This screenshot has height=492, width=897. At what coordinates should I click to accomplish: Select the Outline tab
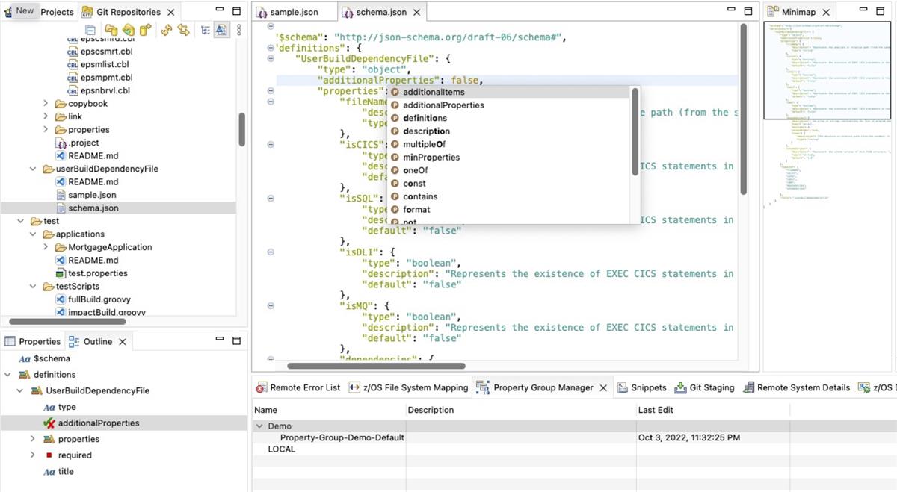pyautogui.click(x=98, y=341)
